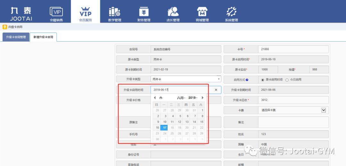The height and width of the screenshot is (166, 346).
Task: Open the 六月 month selector in calendar
Action: click(x=181, y=98)
